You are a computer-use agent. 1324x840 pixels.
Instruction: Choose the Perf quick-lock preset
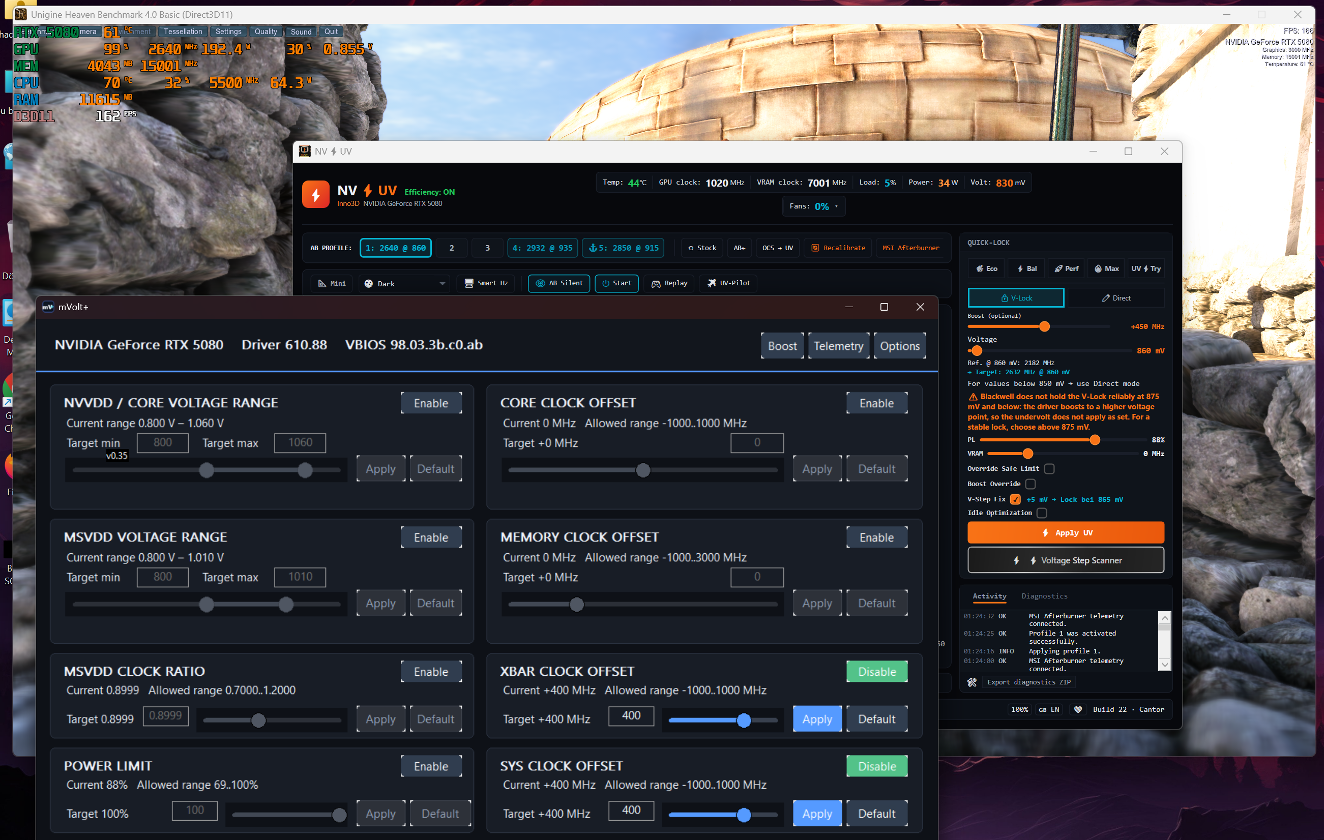click(1067, 269)
